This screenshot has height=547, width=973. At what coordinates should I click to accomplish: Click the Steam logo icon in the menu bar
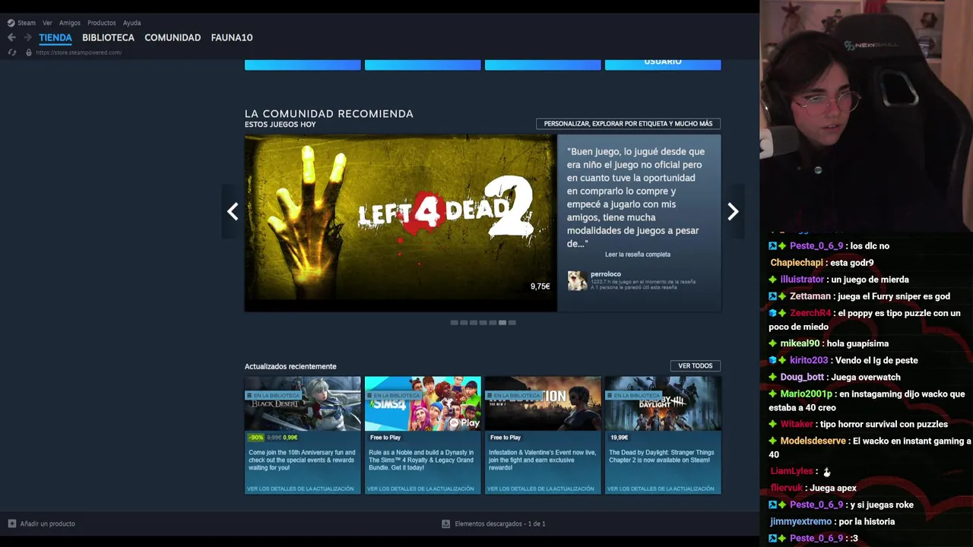(x=11, y=23)
